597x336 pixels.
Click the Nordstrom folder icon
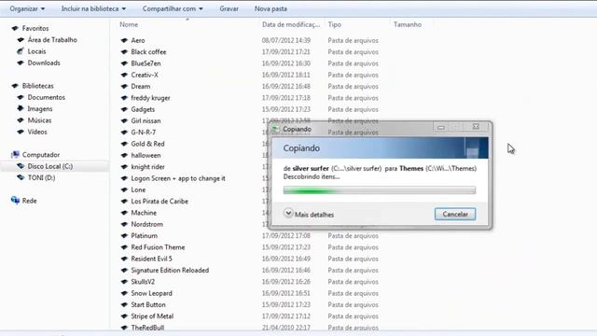[x=124, y=224]
